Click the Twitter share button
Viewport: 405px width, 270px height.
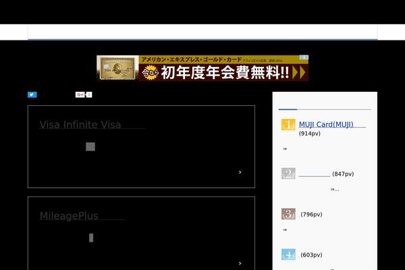pos(32,94)
